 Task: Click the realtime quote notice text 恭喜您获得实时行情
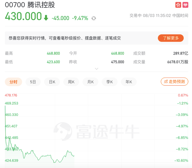point(27,38)
